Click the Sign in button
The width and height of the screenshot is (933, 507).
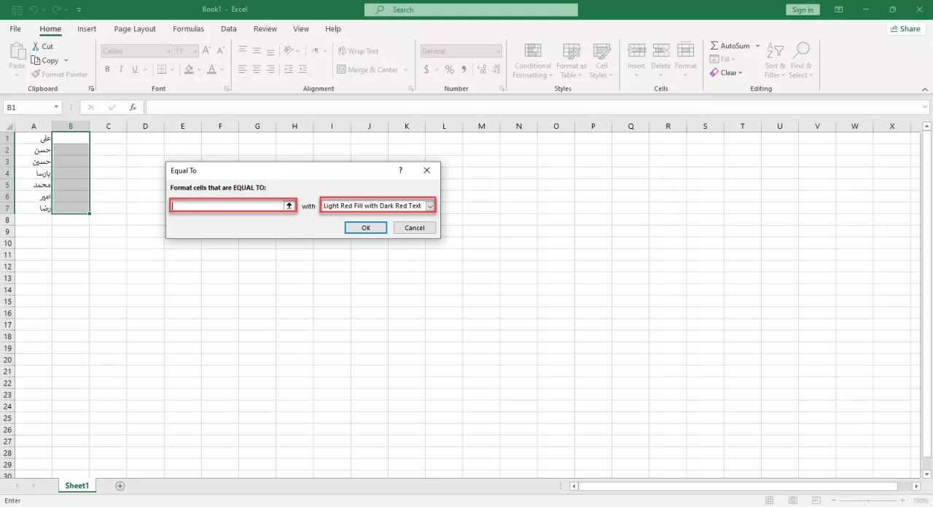(803, 9)
